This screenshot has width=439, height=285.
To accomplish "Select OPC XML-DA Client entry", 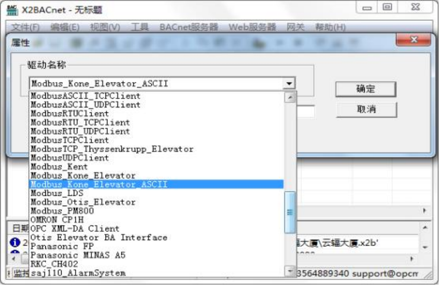I will [x=156, y=228].
